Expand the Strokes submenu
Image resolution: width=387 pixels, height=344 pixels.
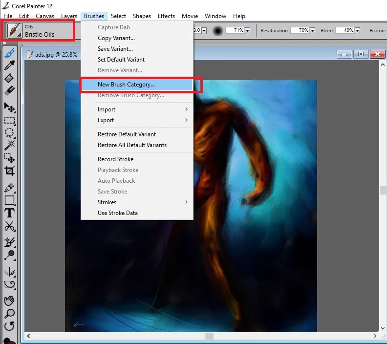click(137, 202)
